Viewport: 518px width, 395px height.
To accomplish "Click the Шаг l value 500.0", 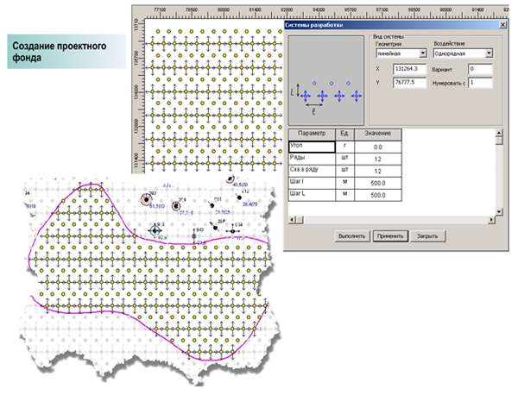I will 378,183.
